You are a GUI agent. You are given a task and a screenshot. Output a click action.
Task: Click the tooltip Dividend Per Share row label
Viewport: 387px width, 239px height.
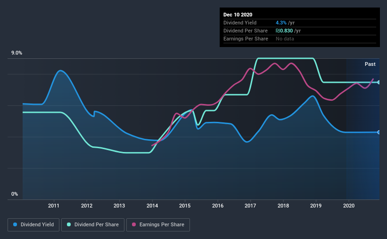245,31
